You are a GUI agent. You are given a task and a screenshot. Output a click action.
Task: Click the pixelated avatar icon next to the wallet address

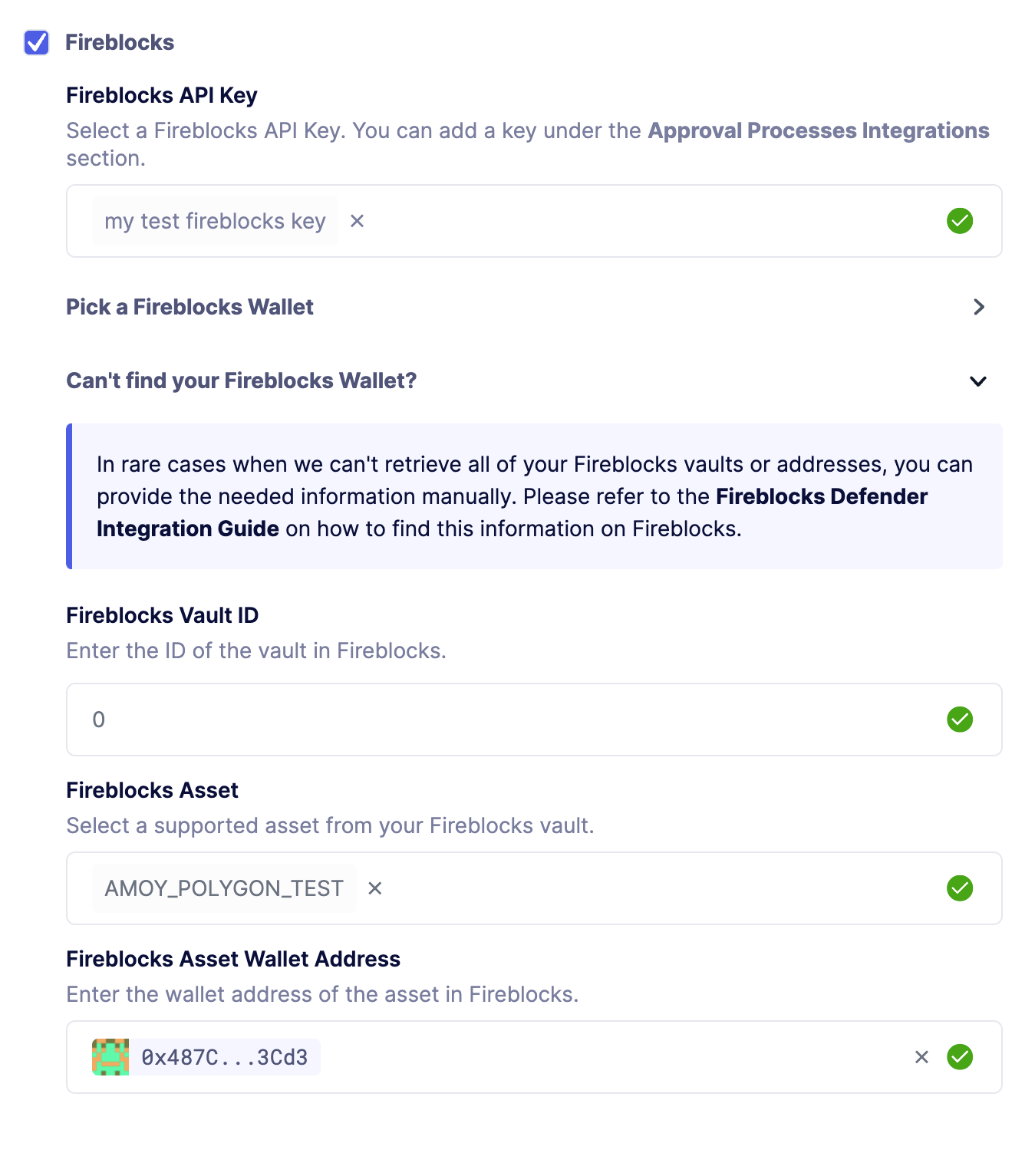[x=112, y=1057]
